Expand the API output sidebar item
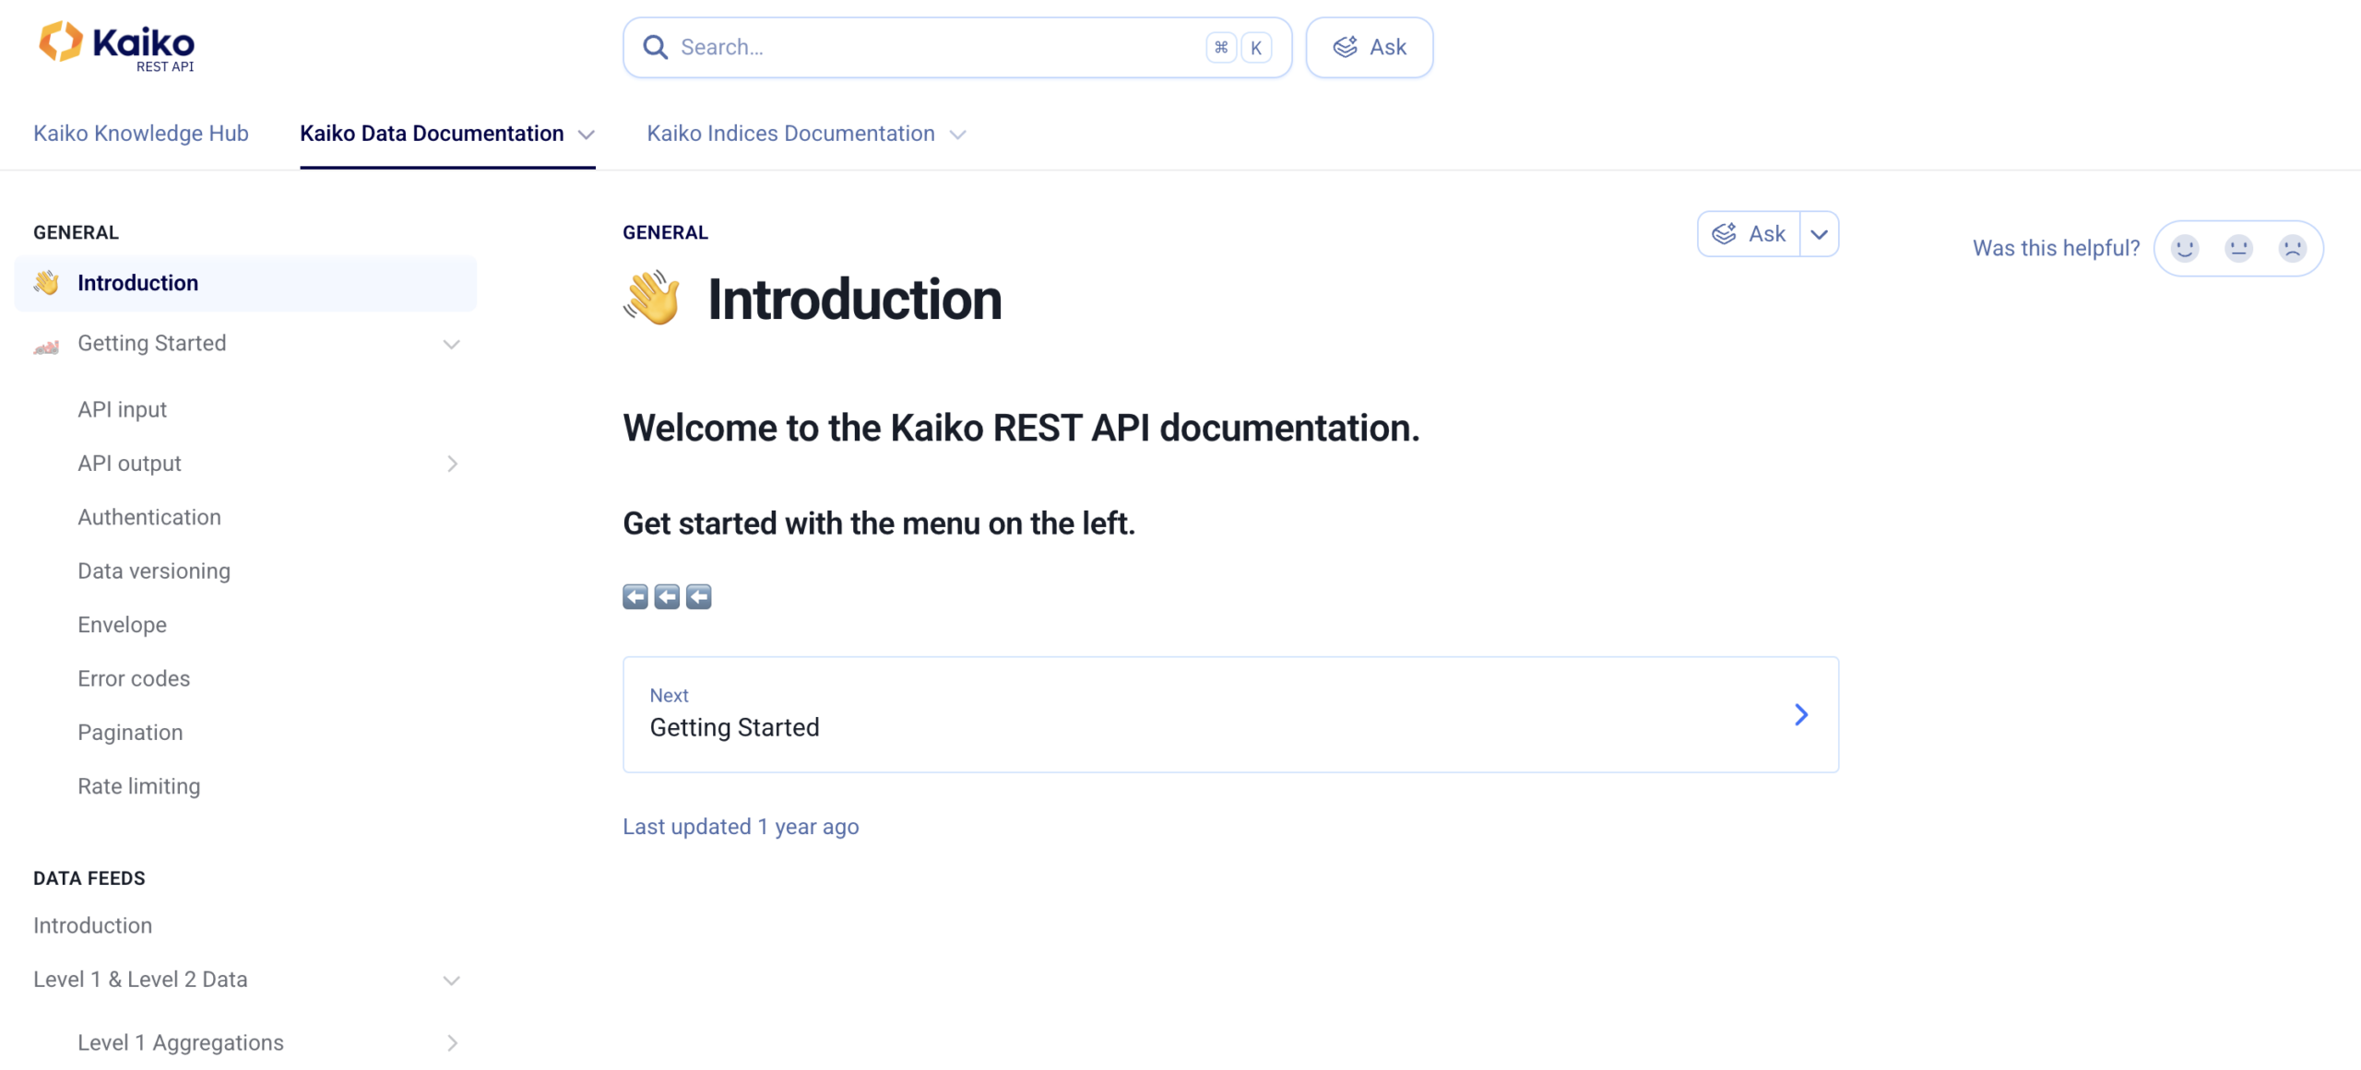The image size is (2361, 1070). pyautogui.click(x=452, y=464)
